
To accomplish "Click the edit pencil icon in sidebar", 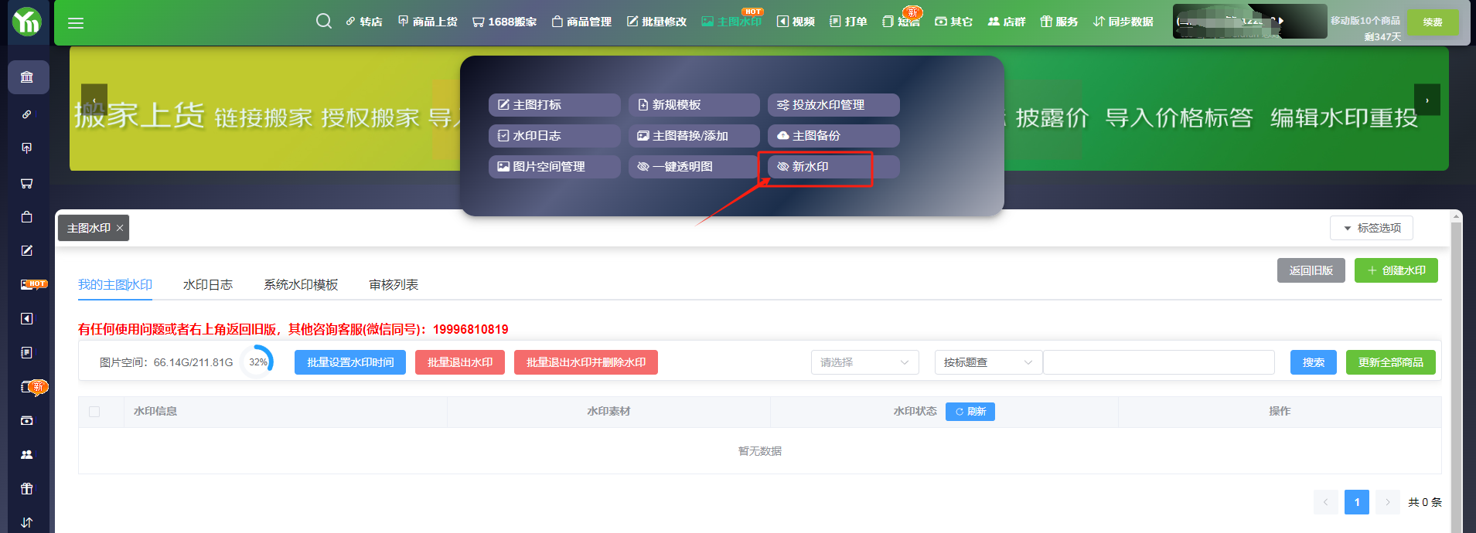I will pyautogui.click(x=27, y=250).
